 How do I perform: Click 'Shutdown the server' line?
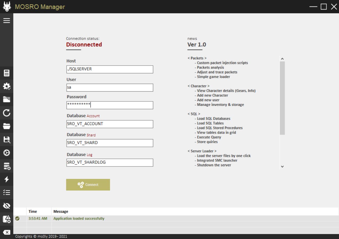click(213, 165)
